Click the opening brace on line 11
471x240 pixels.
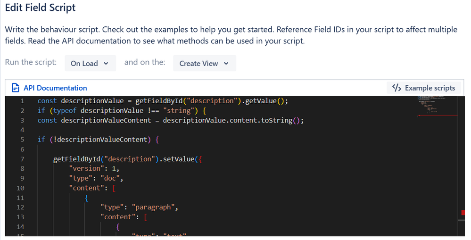[86, 198]
